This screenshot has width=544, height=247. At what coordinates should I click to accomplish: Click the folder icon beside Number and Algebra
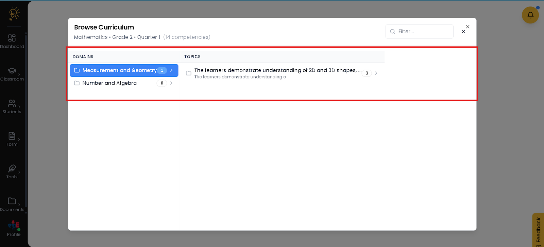(77, 83)
